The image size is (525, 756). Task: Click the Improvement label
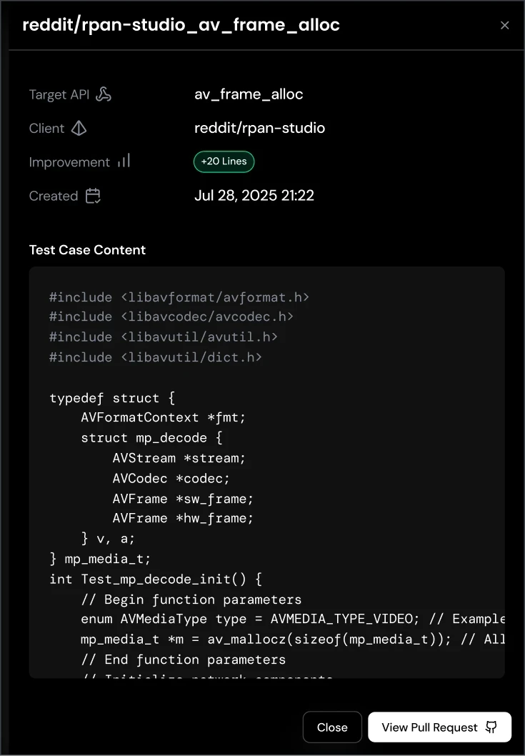coord(69,161)
